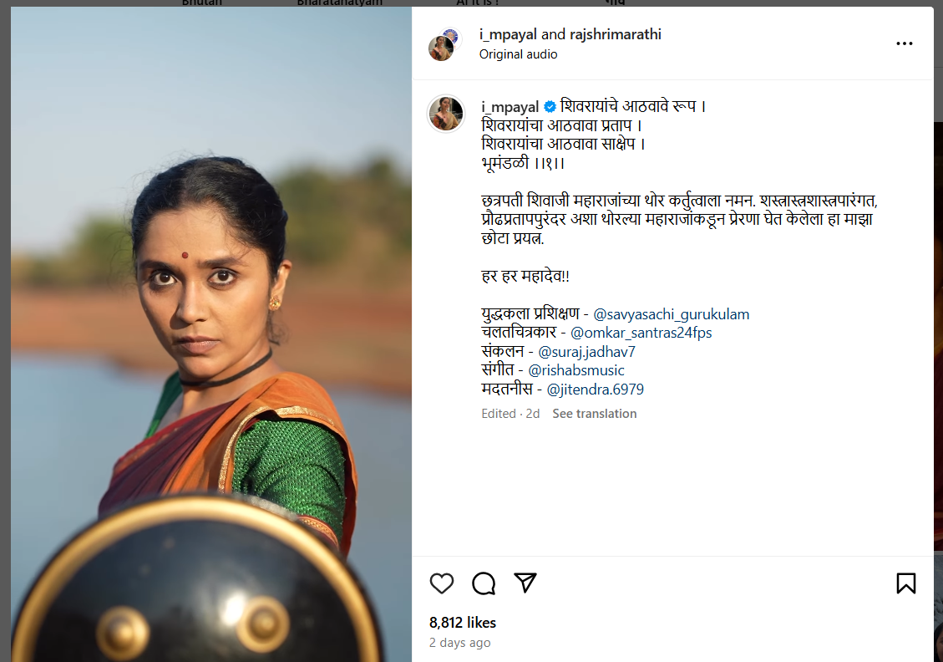Click the 2 days ago timestamp
The height and width of the screenshot is (662, 943).
pyautogui.click(x=459, y=643)
